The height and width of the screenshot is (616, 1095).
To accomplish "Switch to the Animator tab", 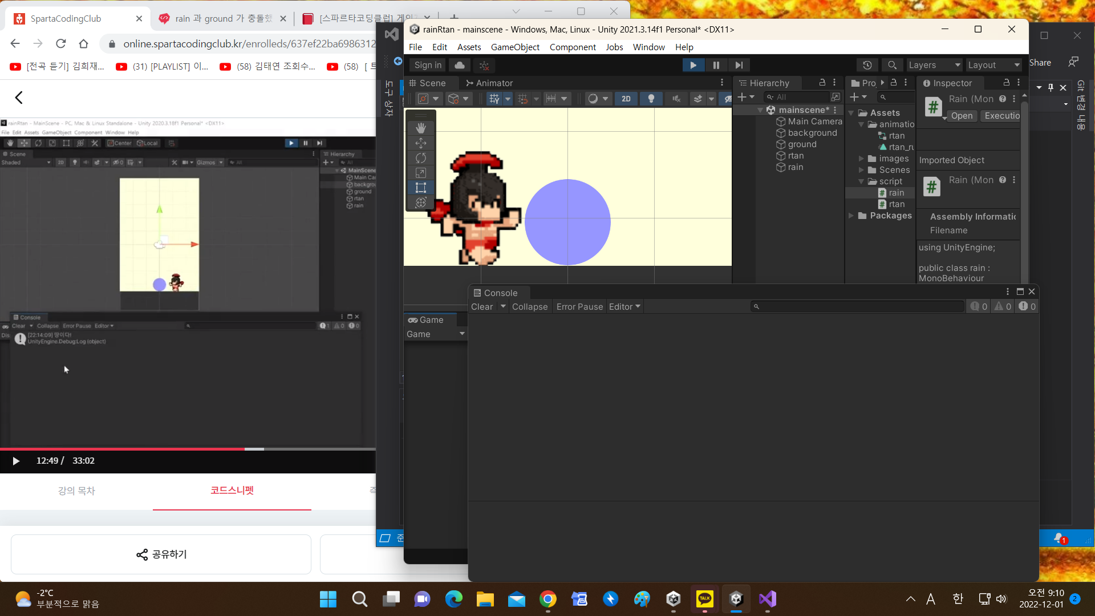I will click(x=489, y=83).
